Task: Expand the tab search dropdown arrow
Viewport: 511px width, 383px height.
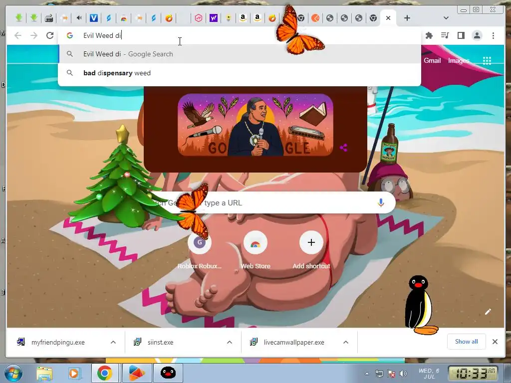Action: pos(446,18)
